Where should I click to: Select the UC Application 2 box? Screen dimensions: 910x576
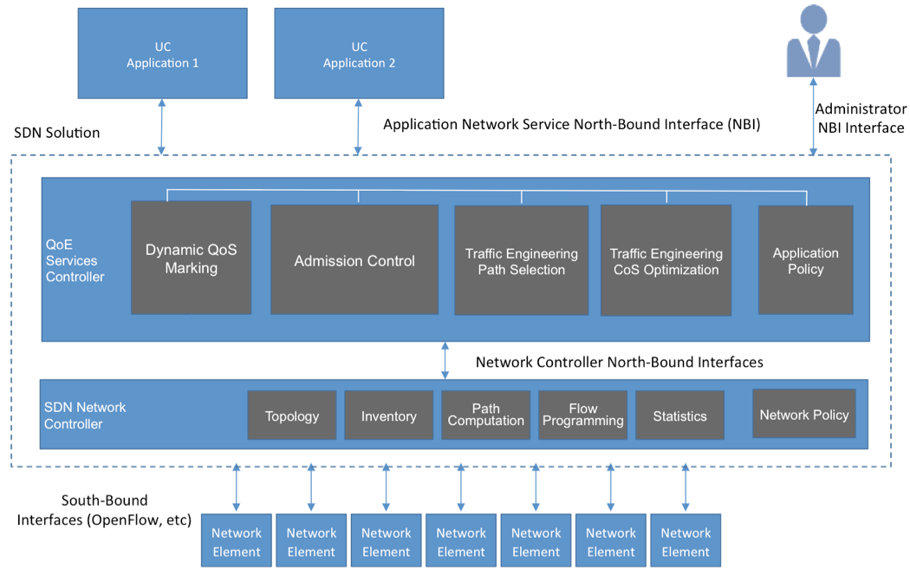359,54
